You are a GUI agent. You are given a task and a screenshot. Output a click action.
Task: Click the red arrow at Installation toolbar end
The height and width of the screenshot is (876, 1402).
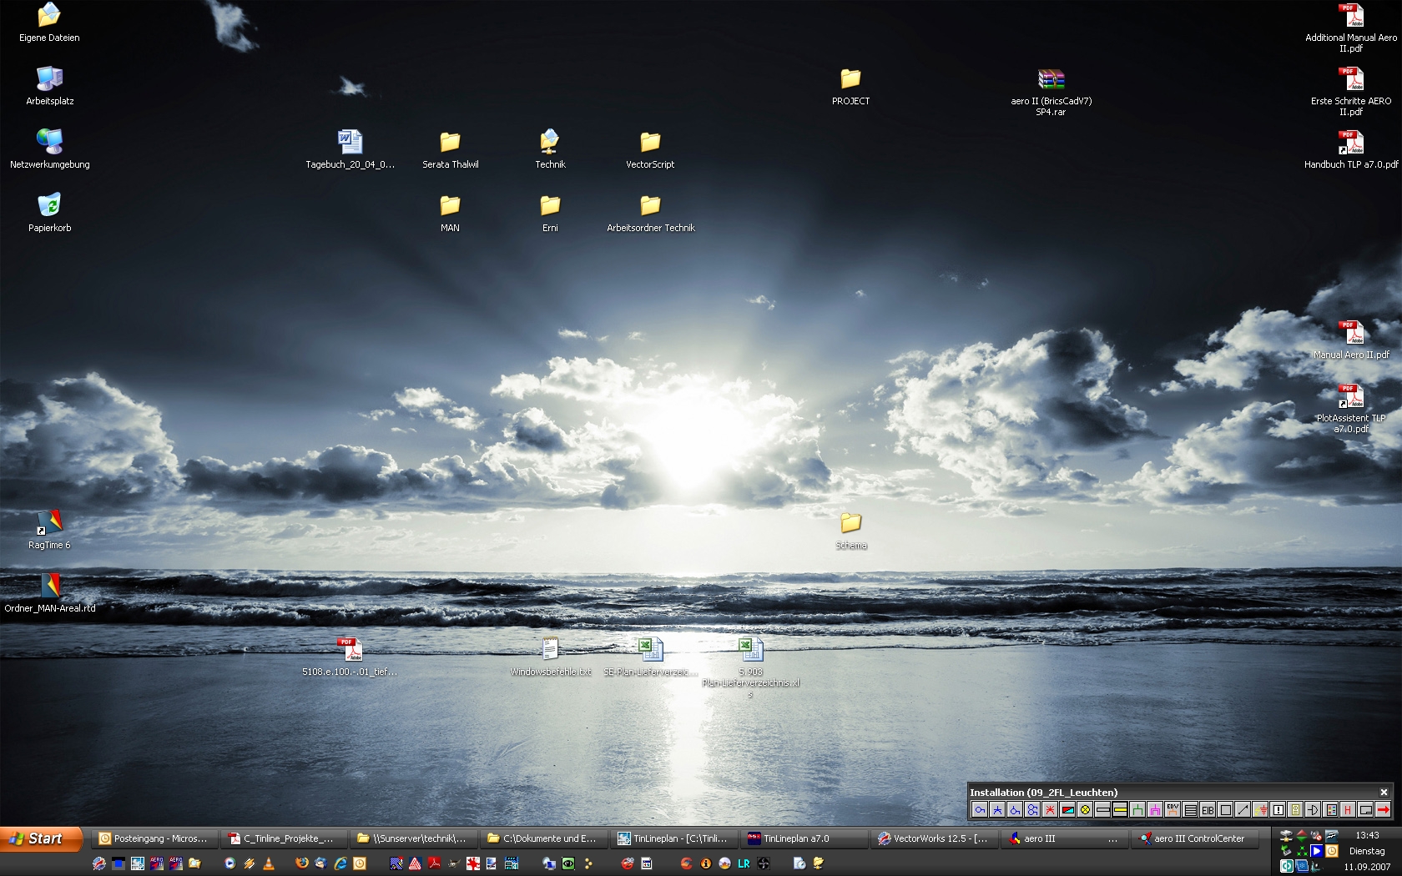coord(1383,810)
